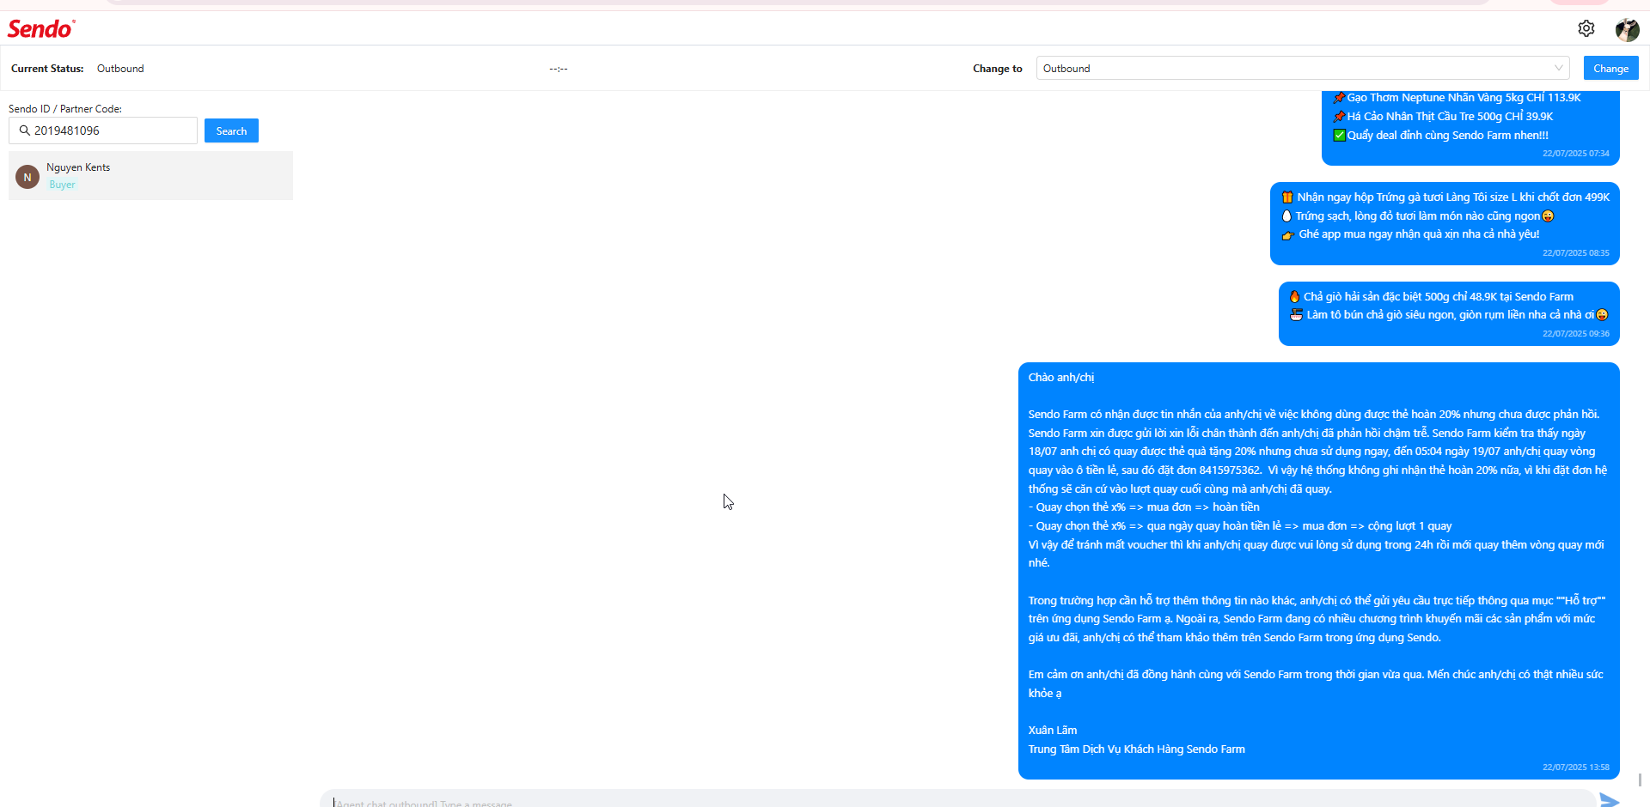Select Nguyen Kents buyer conversation
Screen dimensions: 1650x807
pos(150,176)
